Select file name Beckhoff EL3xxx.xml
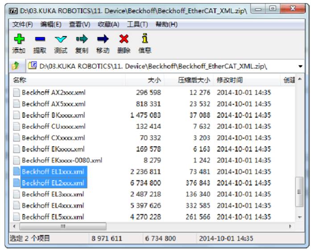Viewport: 311px width, 252px height. (53, 194)
